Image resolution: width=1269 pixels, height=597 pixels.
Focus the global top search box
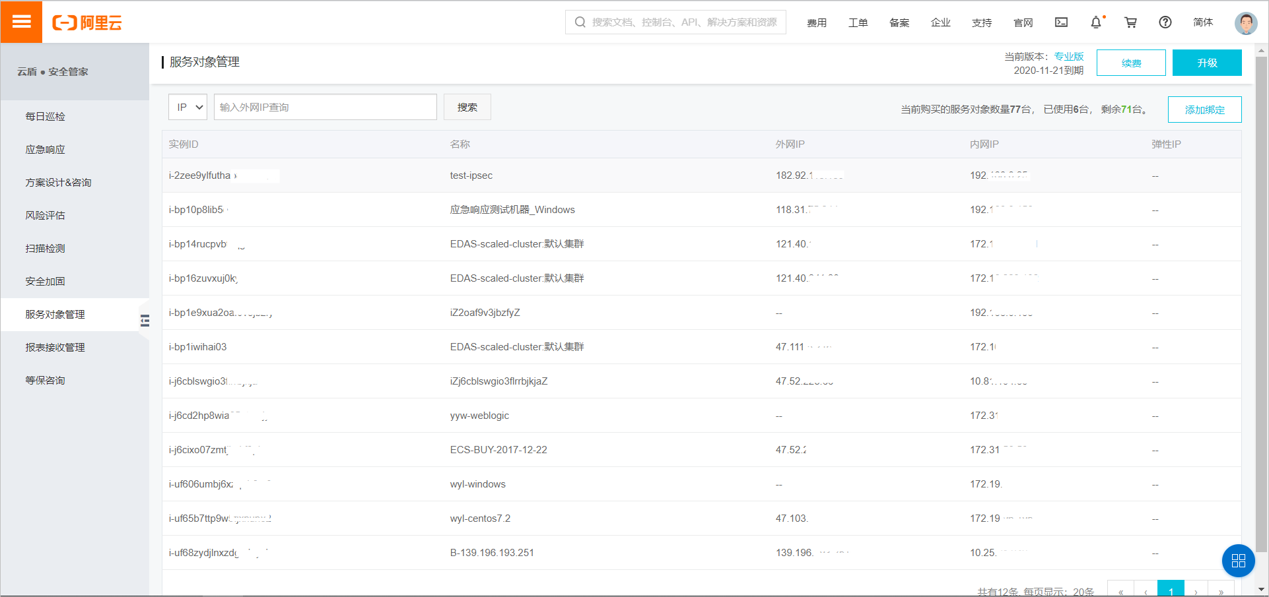pos(675,22)
